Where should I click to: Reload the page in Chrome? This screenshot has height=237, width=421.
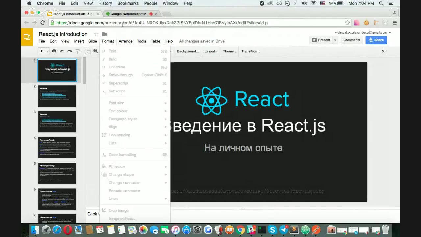(x=43, y=23)
